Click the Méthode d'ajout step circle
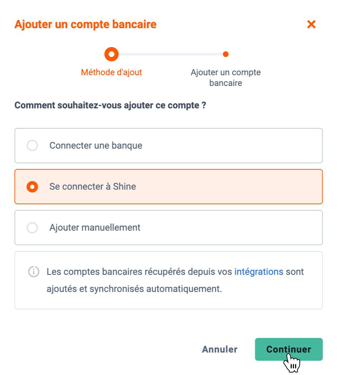Screen dimensions: 338x375 111,54
